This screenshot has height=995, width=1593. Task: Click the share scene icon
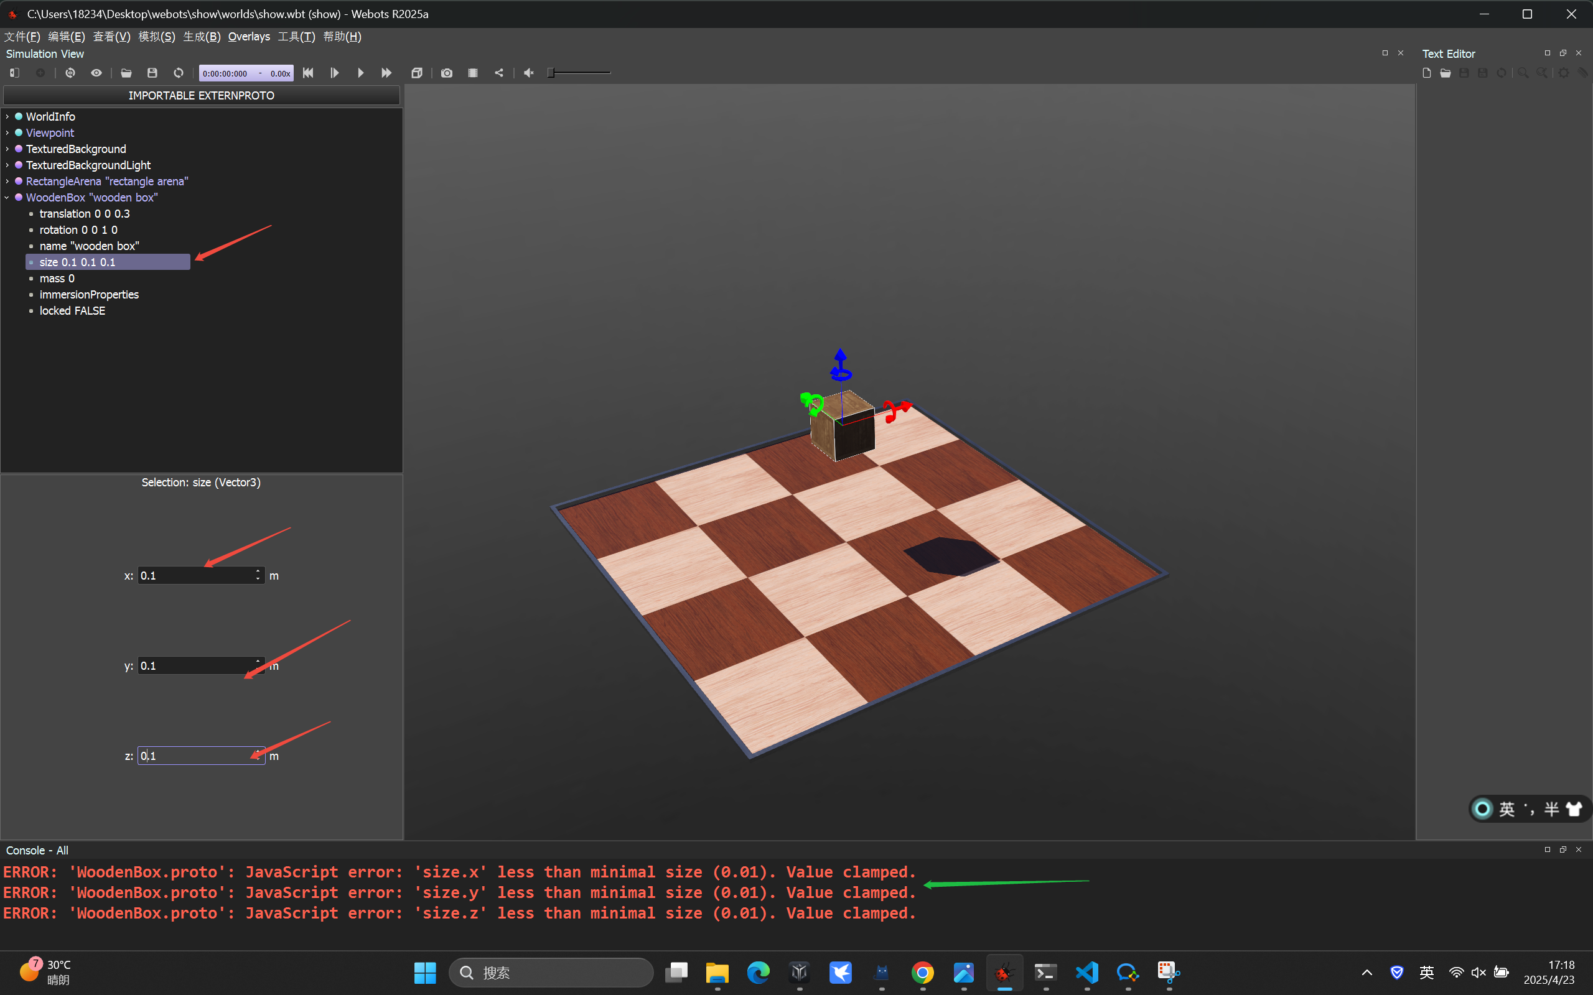499,73
